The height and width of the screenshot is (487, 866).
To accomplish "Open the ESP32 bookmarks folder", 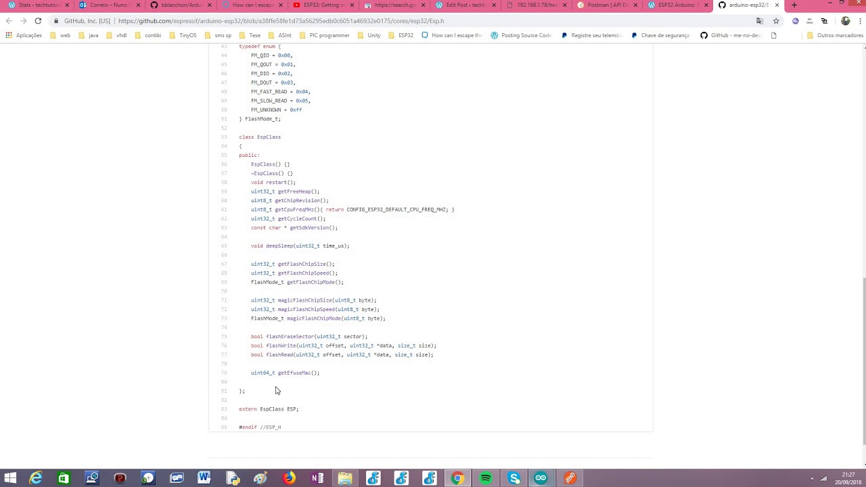I will pos(401,35).
